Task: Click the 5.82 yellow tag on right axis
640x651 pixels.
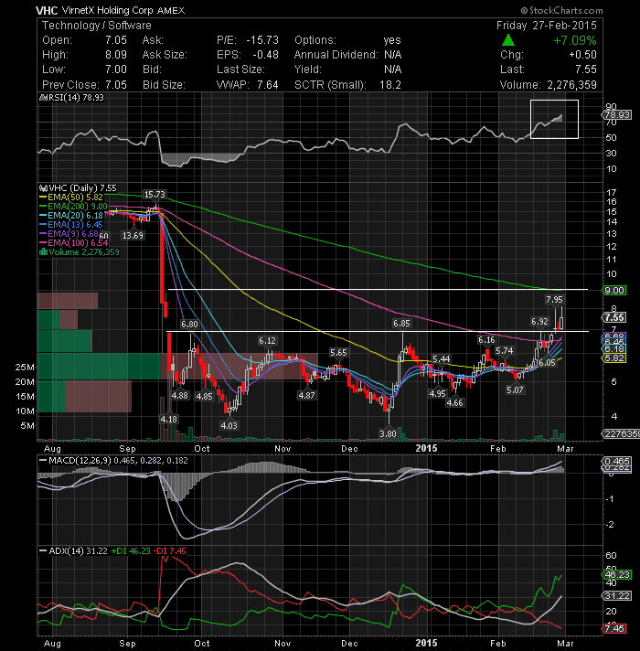Action: click(x=613, y=358)
